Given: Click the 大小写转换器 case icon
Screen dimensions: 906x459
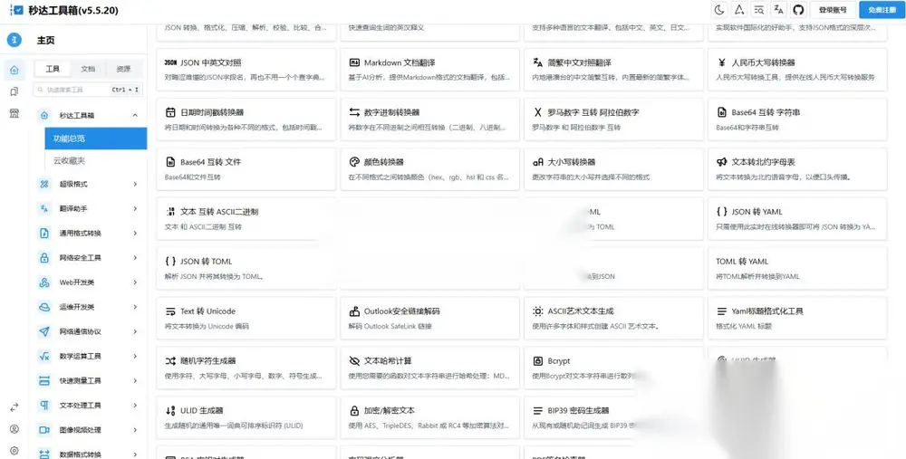Looking at the screenshot, I should pyautogui.click(x=538, y=162).
